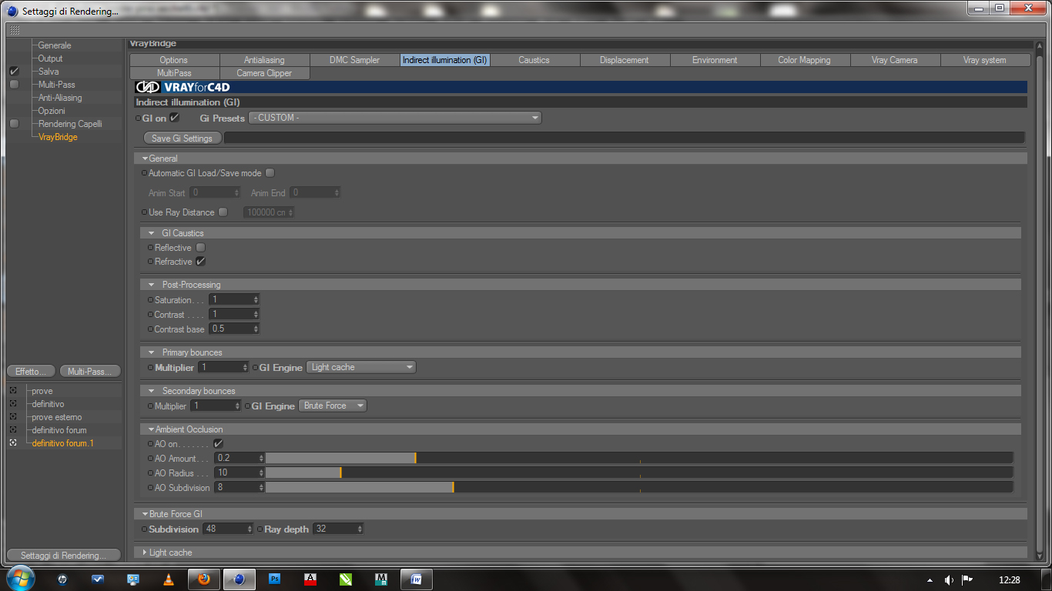Enable the checkbox beside Multi-Pass in the sidebar tree
Viewport: 1052px width, 591px height.
click(x=14, y=85)
